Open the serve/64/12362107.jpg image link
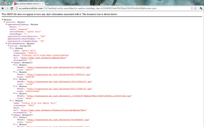 (59, 75)
